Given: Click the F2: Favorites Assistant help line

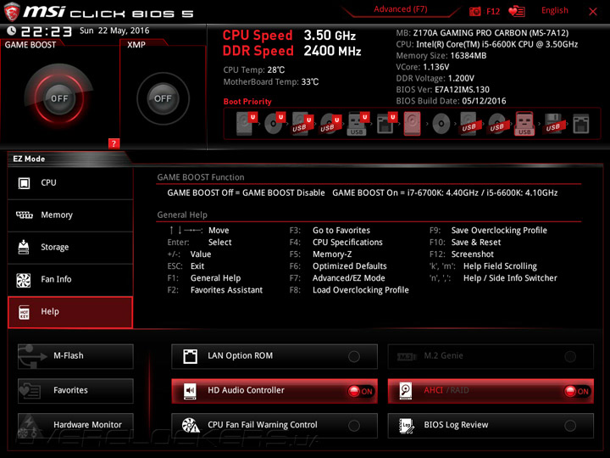Looking at the screenshot, I should [x=215, y=290].
